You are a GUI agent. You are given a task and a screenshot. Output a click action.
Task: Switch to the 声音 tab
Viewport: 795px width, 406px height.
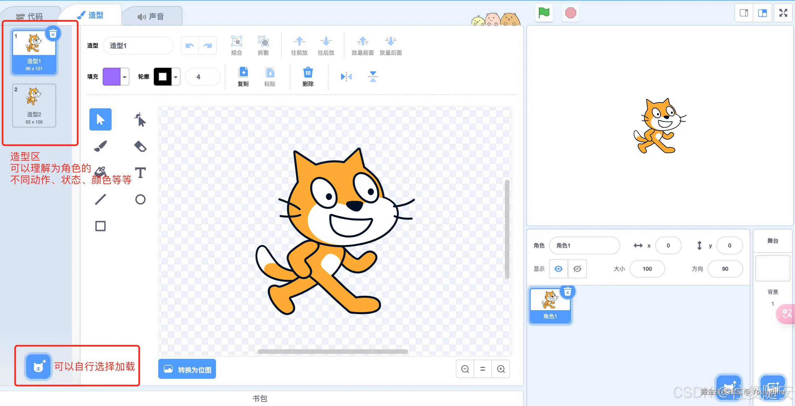[x=151, y=16]
